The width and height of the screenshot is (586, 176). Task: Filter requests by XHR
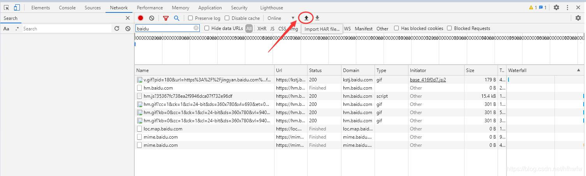coord(262,28)
